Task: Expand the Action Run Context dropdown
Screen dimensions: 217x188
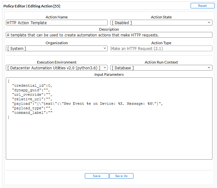Action: [x=161, y=68]
